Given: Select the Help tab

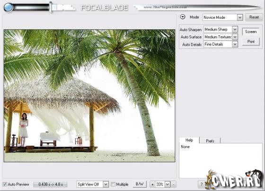Looking at the screenshot, I should coord(189,140).
